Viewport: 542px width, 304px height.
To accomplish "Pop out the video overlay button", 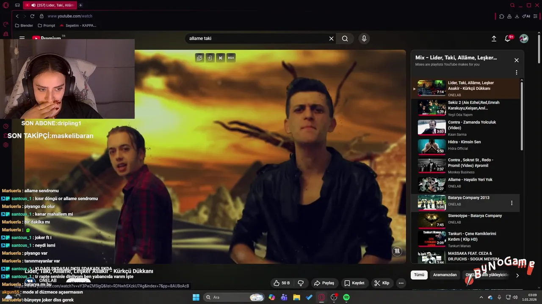I will [x=199, y=58].
